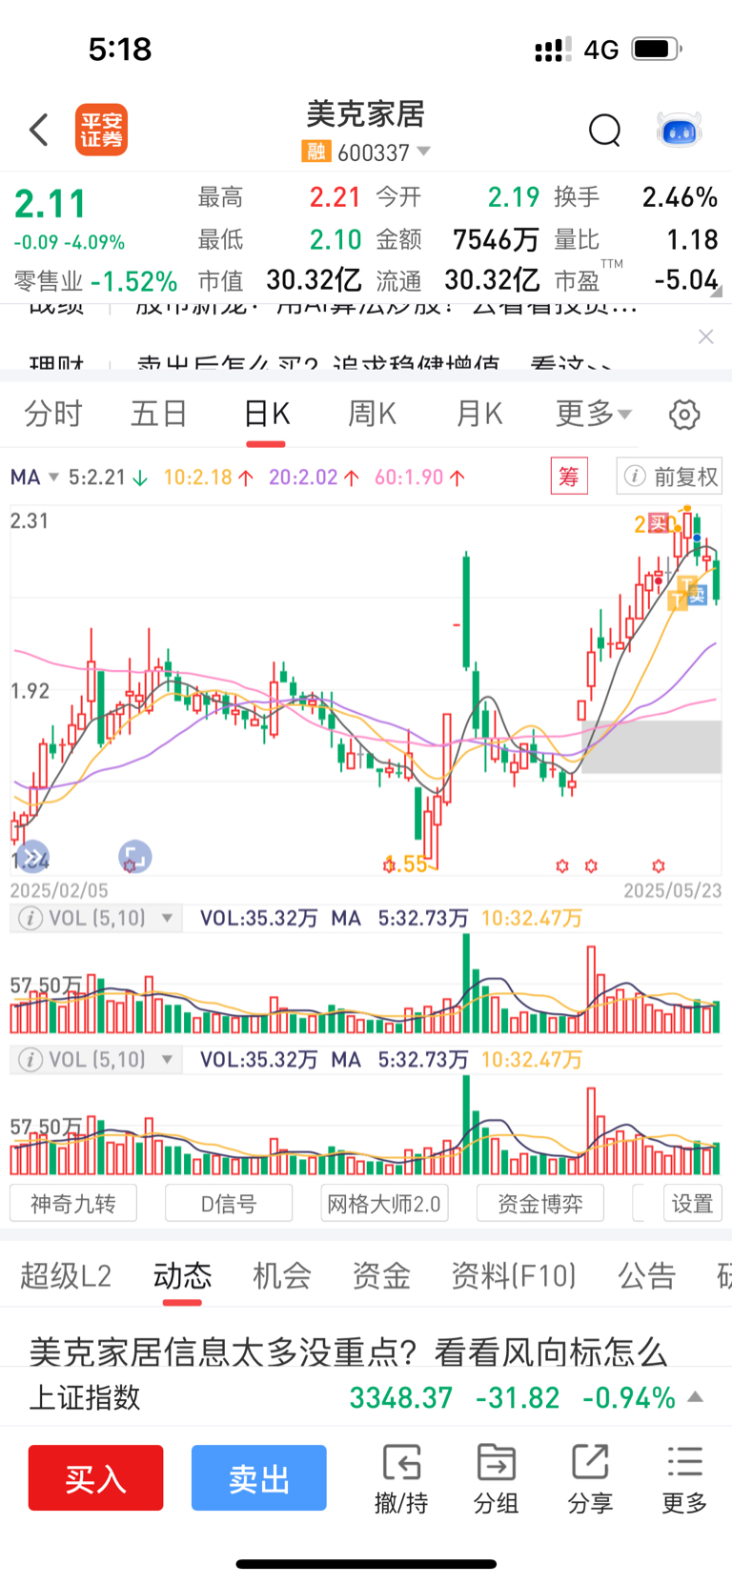Image resolution: width=732 pixels, height=1585 pixels.
Task: Tap the 零售业 sector label
Action: click(x=49, y=281)
